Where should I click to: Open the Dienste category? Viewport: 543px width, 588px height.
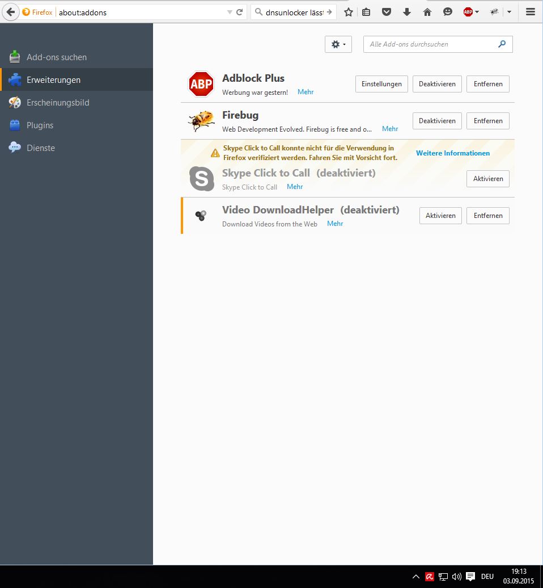pyautogui.click(x=77, y=148)
